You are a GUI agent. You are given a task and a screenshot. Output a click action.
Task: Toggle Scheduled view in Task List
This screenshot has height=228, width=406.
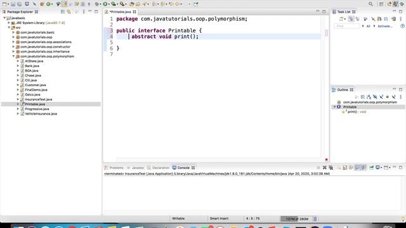click(358, 19)
